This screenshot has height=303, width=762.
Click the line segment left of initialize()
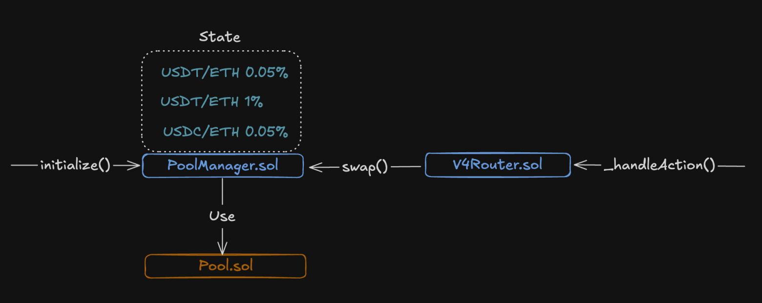click(x=24, y=166)
